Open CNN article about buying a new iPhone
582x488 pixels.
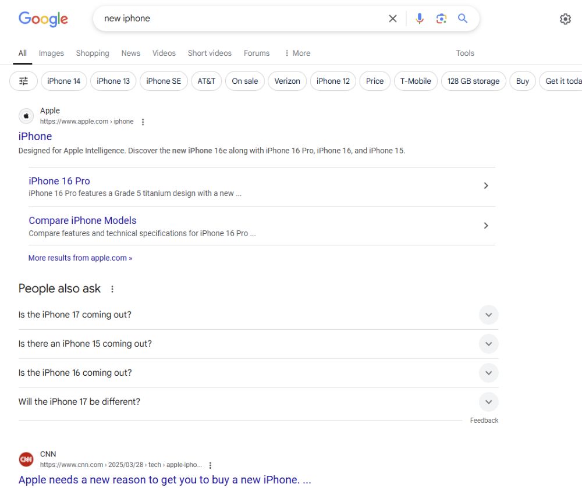[165, 480]
